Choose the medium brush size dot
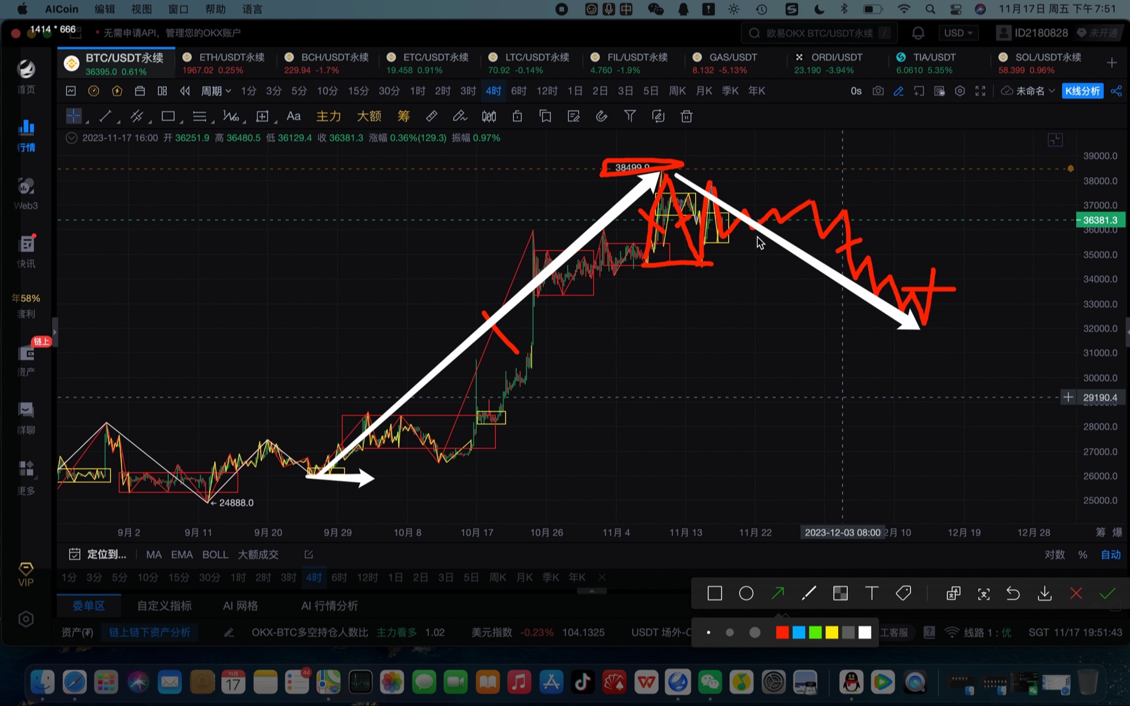This screenshot has height=706, width=1130. pos(730,632)
